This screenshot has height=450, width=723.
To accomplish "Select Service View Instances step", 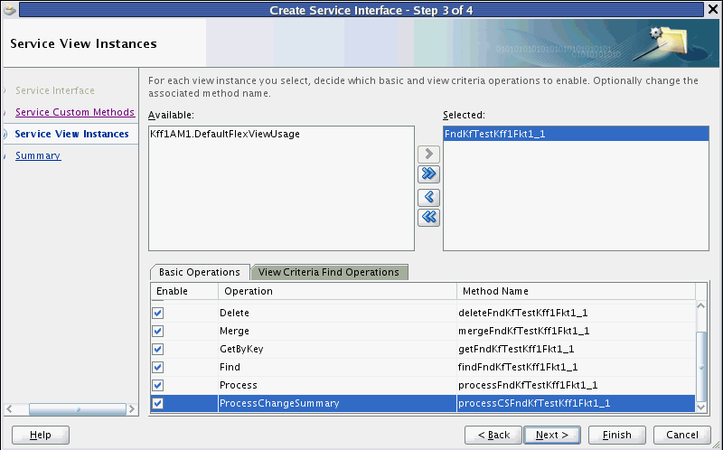I will (71, 134).
